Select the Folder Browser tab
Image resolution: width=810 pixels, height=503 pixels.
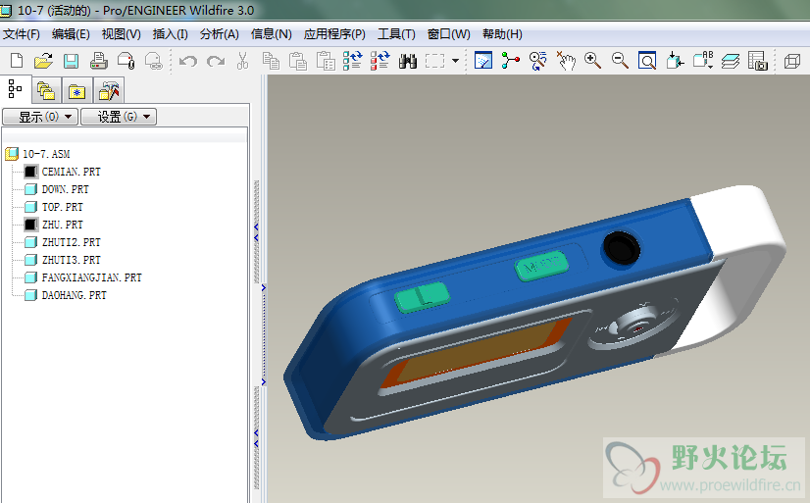[46, 91]
